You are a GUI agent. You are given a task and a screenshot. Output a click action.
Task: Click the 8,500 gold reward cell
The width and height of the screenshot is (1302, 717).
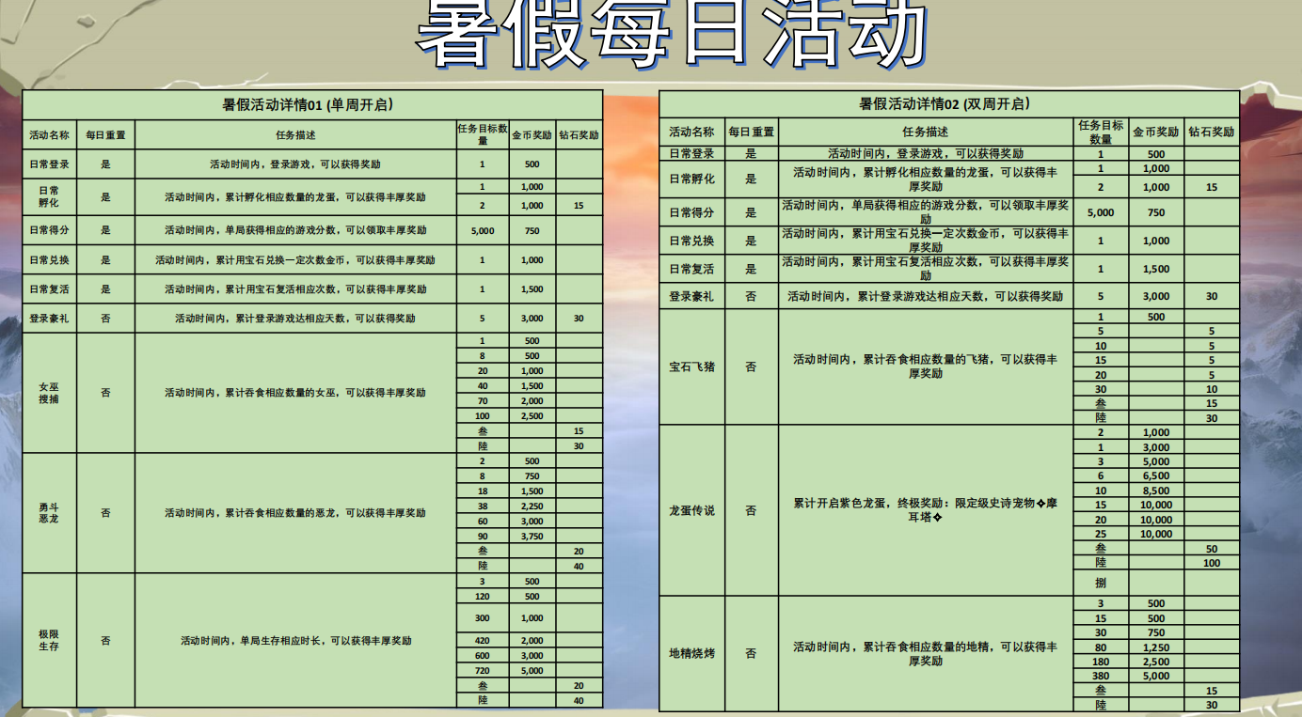tap(1155, 491)
